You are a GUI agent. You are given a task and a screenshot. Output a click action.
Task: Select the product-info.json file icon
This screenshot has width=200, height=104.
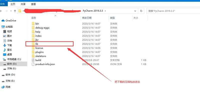[x=33, y=64]
